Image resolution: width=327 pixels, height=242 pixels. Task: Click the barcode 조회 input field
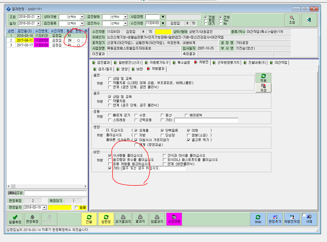coord(55,193)
